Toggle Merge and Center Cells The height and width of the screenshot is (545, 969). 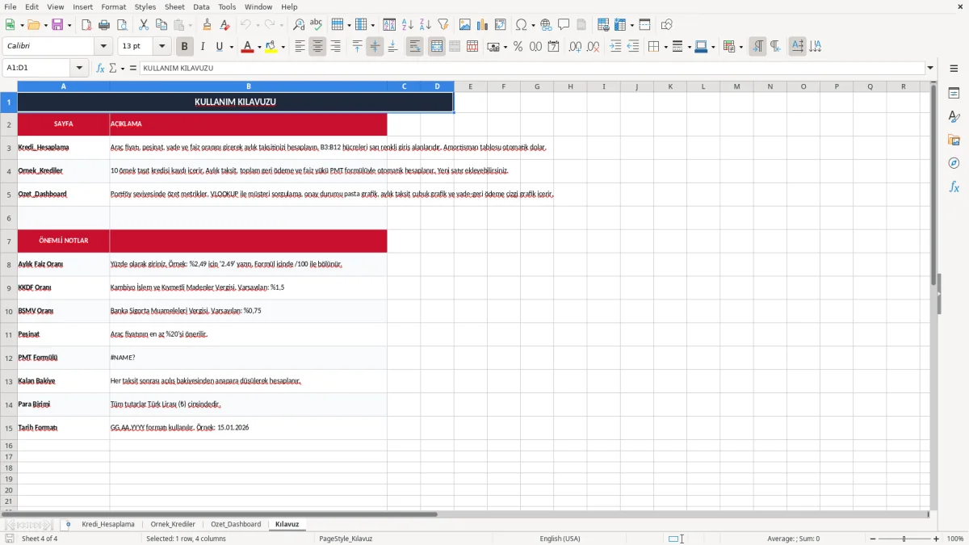[437, 47]
